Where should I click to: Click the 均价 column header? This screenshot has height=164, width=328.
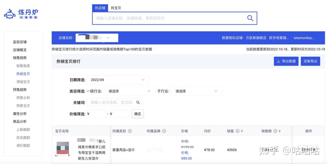point(207,131)
